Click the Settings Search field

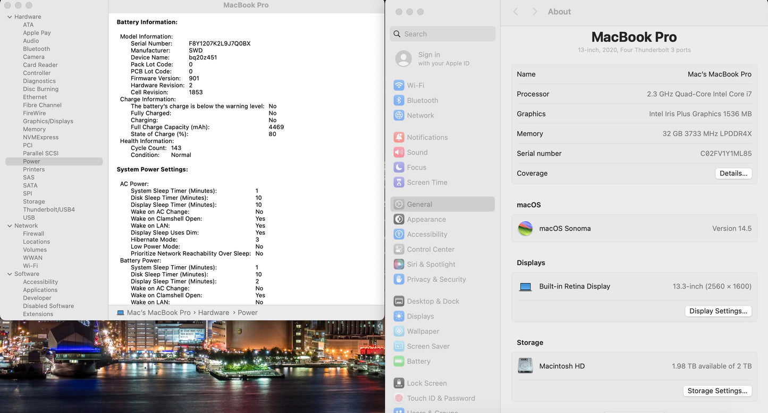click(446, 34)
